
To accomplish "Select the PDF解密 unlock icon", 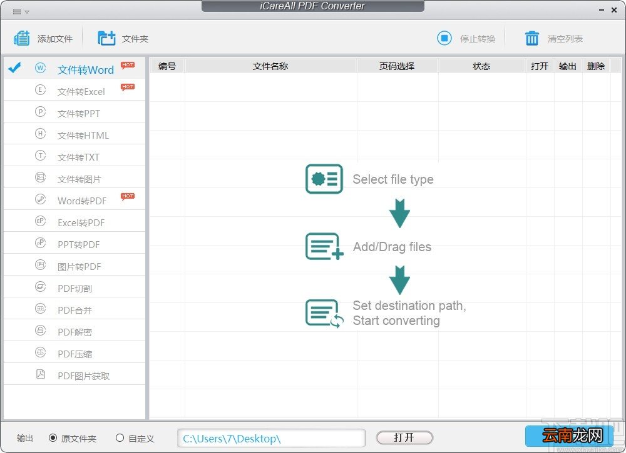I will 40,331.
